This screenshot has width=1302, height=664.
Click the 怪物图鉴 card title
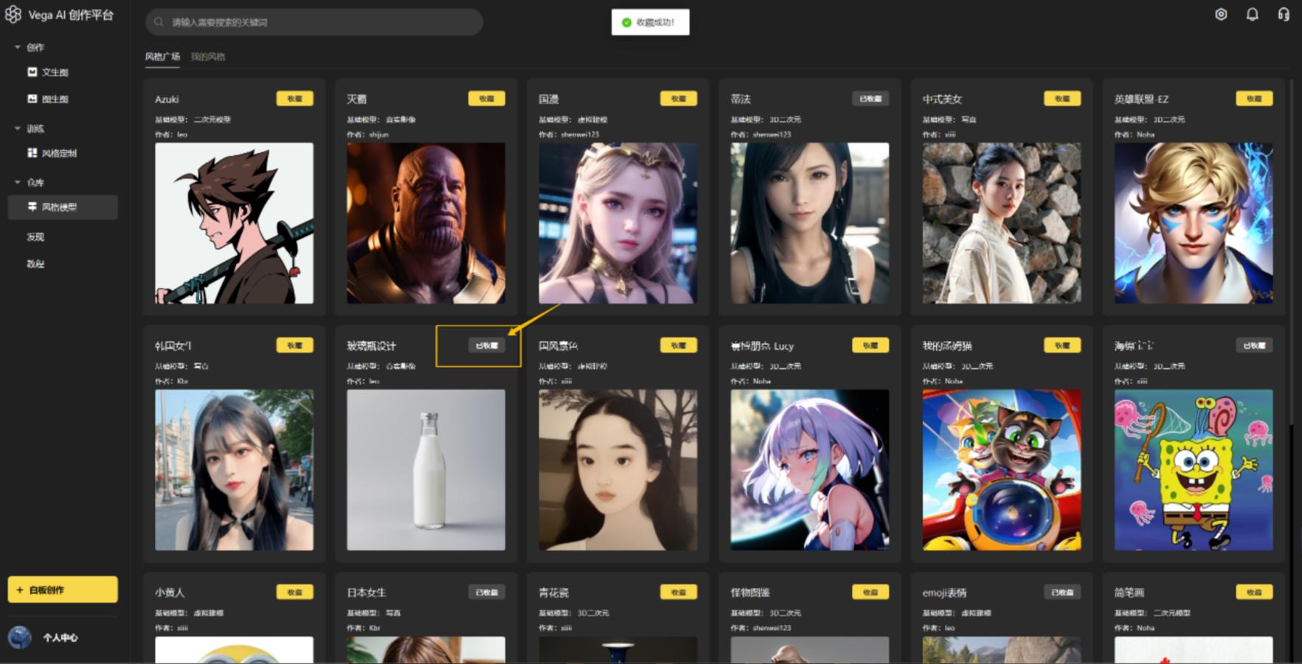pyautogui.click(x=750, y=592)
